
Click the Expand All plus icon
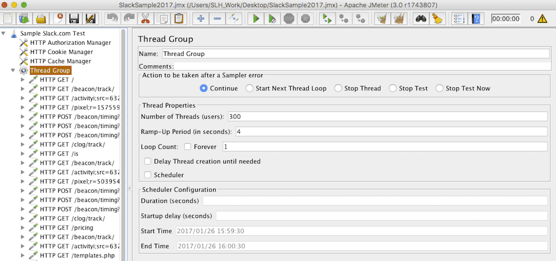click(x=201, y=19)
